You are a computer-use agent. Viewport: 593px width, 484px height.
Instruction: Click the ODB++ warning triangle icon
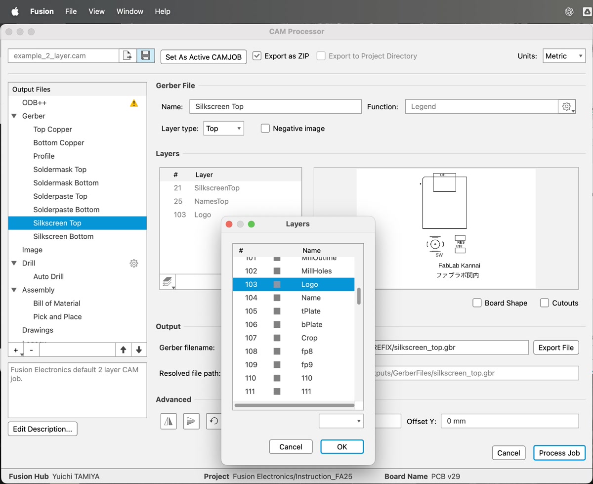coord(134,103)
